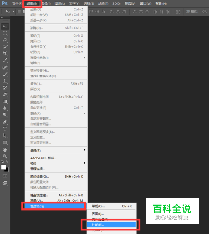Select the Path Selection tool
This screenshot has height=234, width=209.
point(5,136)
